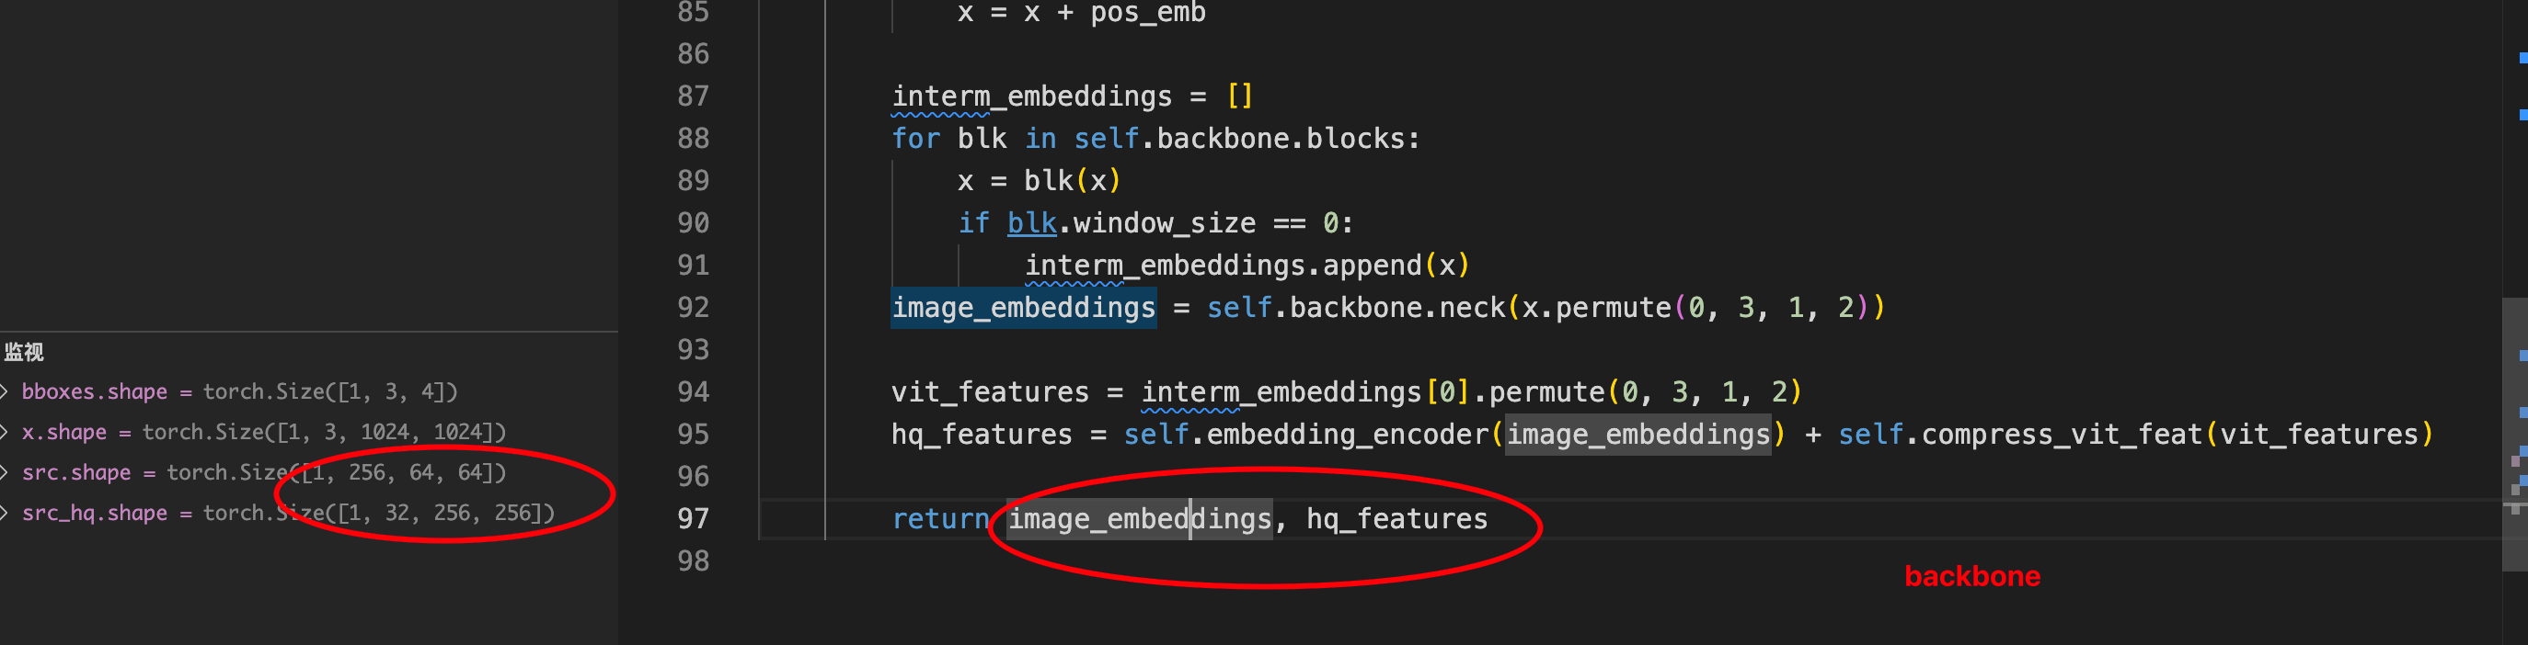This screenshot has height=645, width=2528.
Task: Expand the bboxes.shape watch entry
Action: coord(5,392)
